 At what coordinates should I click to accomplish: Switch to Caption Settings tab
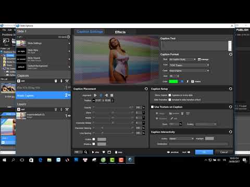click(x=90, y=32)
